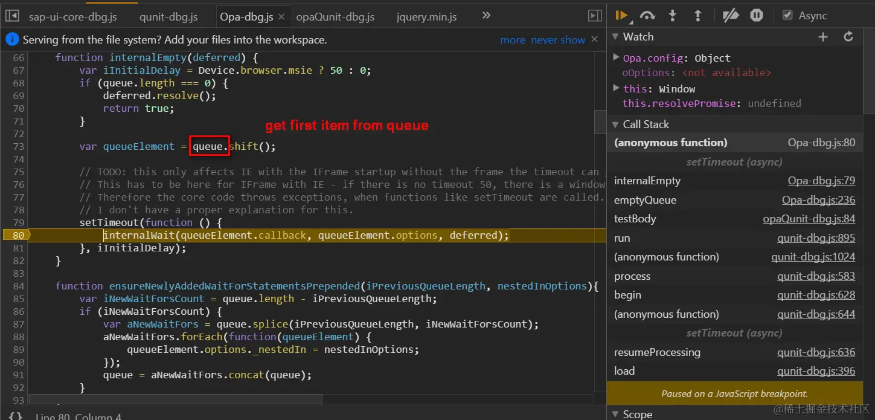The image size is (875, 420).
Task: Expand the Scope section
Action: pyautogui.click(x=616, y=414)
